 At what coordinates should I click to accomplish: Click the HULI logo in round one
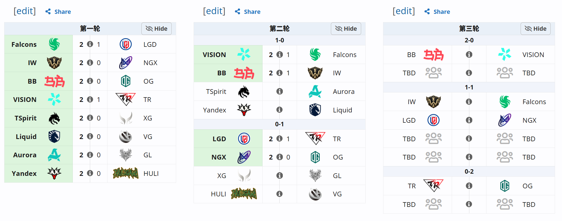point(126,173)
